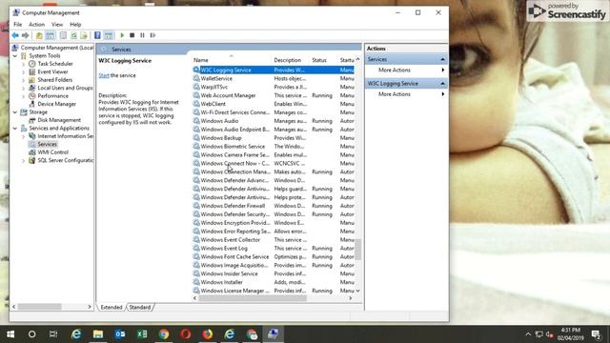Open More Actions under Services
Viewport: 610px width, 343px height.
pyautogui.click(x=395, y=70)
